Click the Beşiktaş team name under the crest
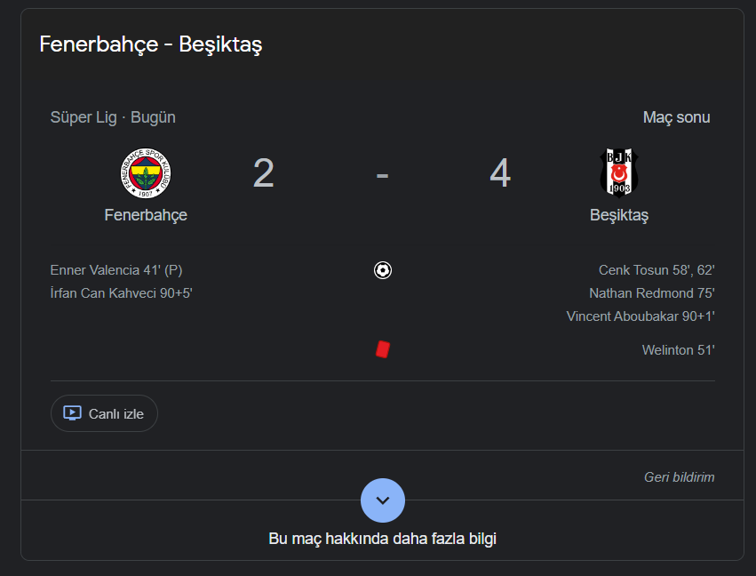Image resolution: width=756 pixels, height=576 pixels. [x=619, y=215]
